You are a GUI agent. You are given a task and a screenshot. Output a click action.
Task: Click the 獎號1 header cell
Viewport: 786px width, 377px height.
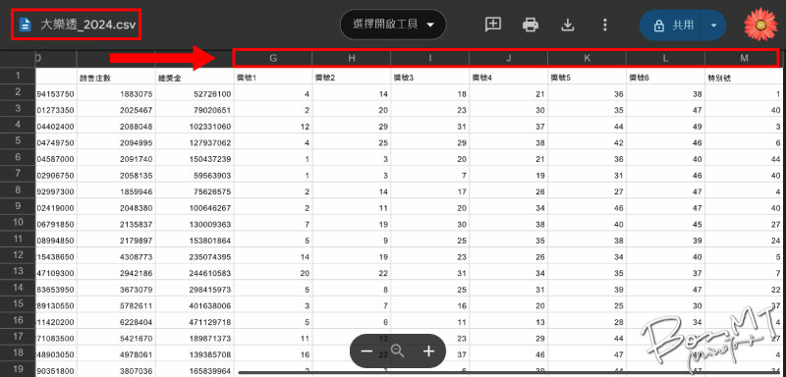(x=273, y=77)
